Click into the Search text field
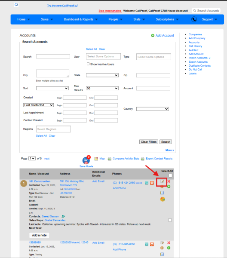Viewport: 227px width, 258px height. coord(53,56)
